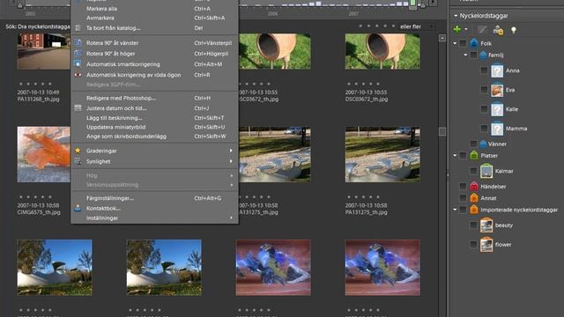
Task: Click the Importerade nyckelordstaggar tag icon
Action: tap(474, 210)
